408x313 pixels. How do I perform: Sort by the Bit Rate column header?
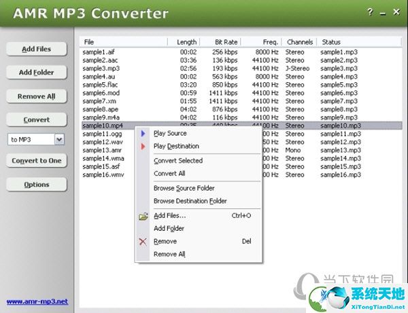pos(220,42)
